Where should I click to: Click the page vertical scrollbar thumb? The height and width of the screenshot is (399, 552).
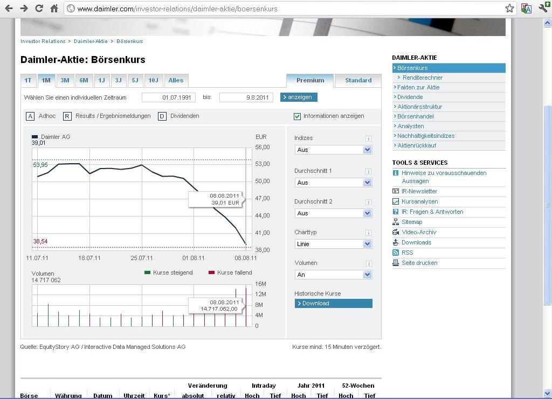548,205
